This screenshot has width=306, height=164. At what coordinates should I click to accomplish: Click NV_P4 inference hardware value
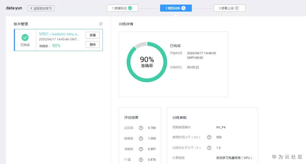click(221, 127)
